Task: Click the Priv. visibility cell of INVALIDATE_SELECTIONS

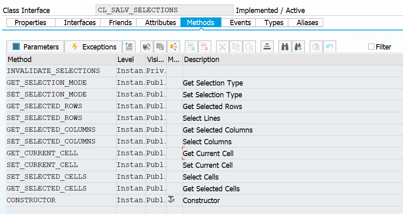Action: (x=156, y=71)
